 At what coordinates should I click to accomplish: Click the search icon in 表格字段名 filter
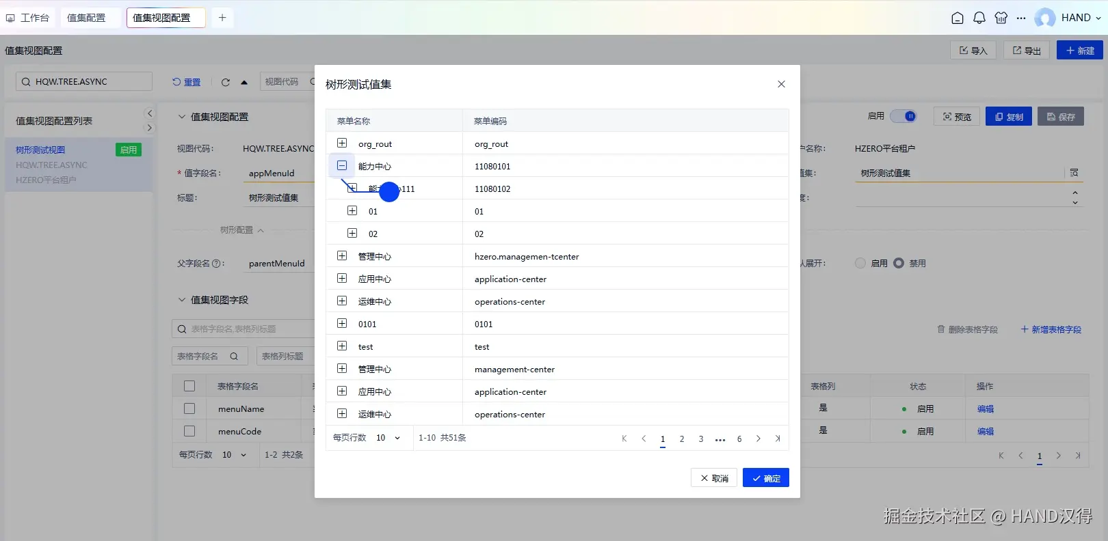(234, 356)
